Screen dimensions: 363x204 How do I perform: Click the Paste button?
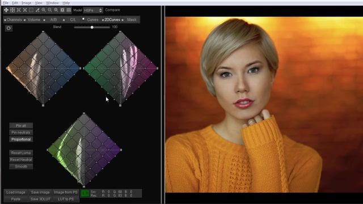click(x=16, y=199)
